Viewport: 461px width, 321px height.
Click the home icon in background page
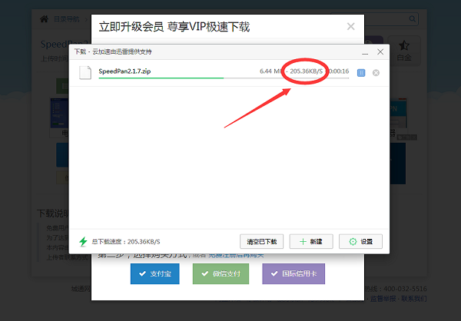(x=44, y=19)
